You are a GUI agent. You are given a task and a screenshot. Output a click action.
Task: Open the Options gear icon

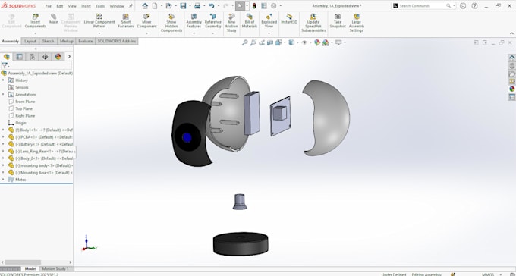tap(274, 5)
